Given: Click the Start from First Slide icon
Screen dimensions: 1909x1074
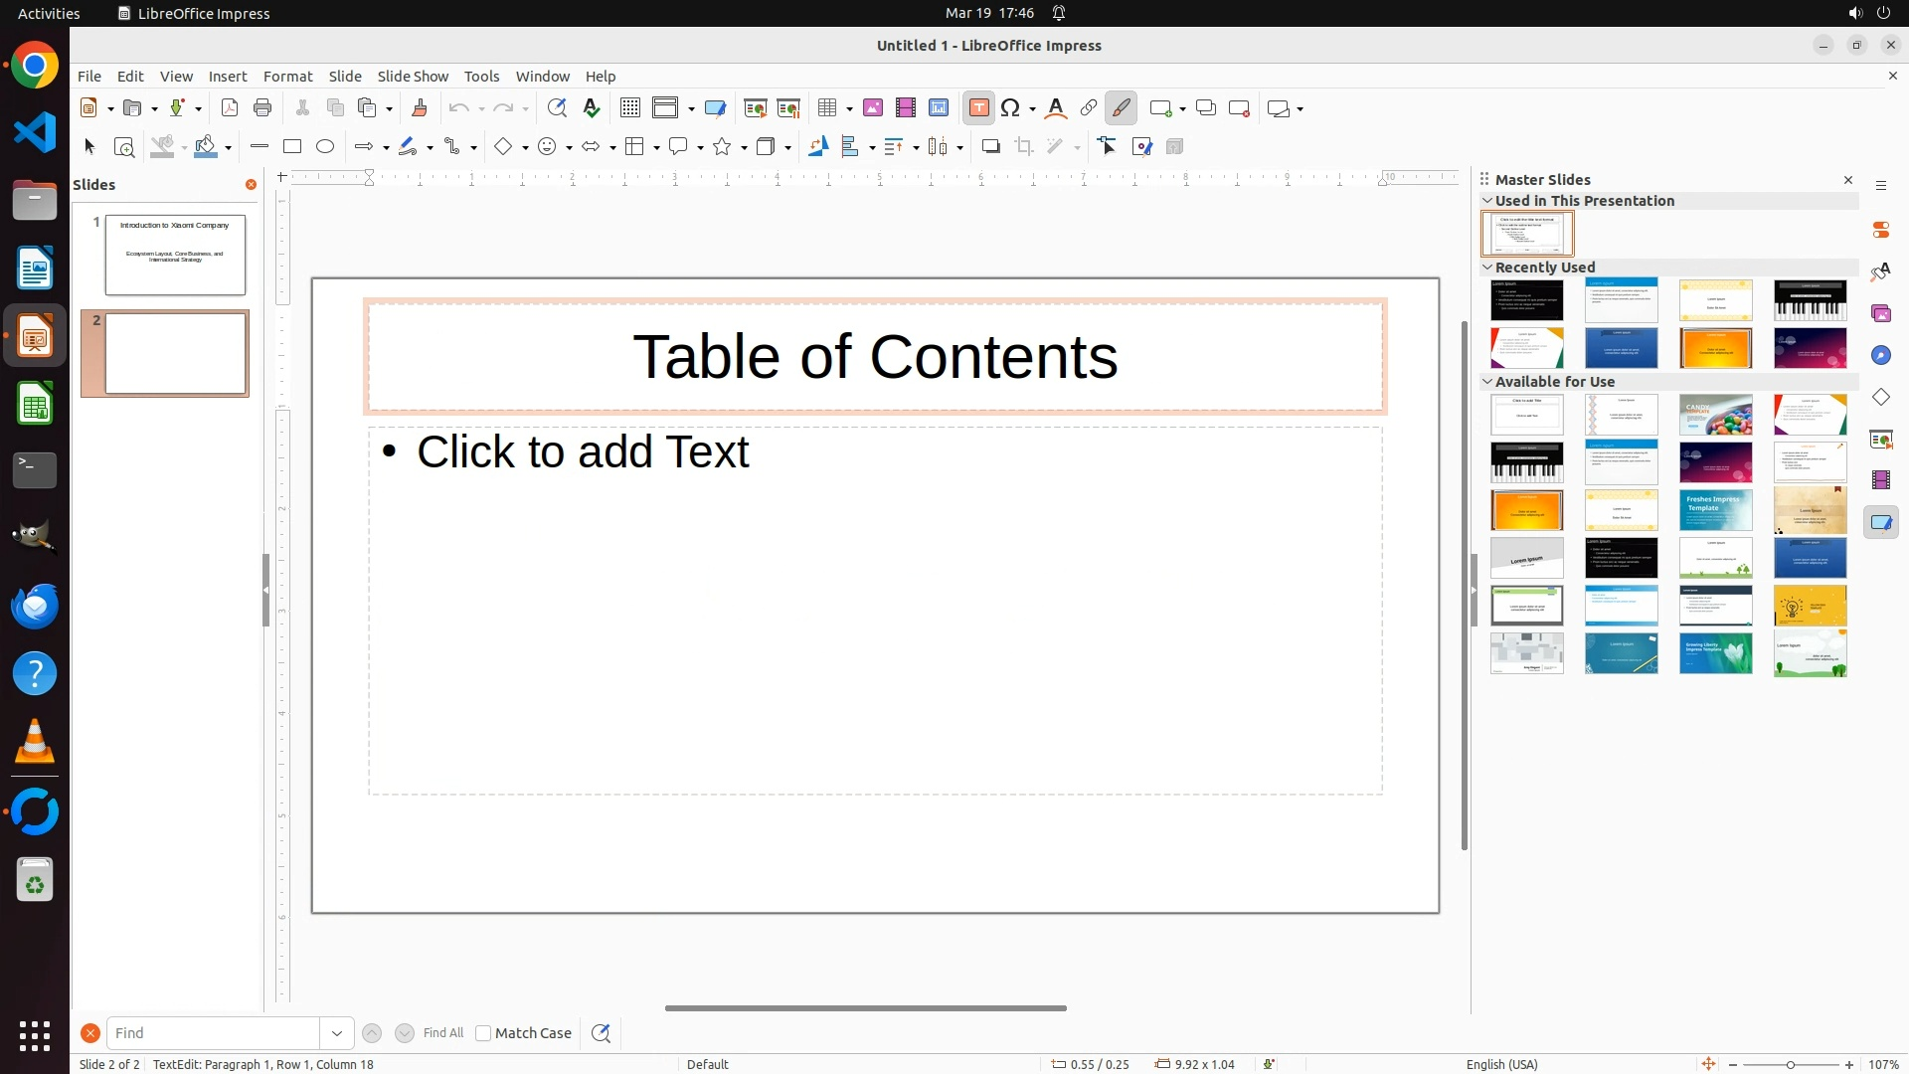Looking at the screenshot, I should (x=756, y=108).
